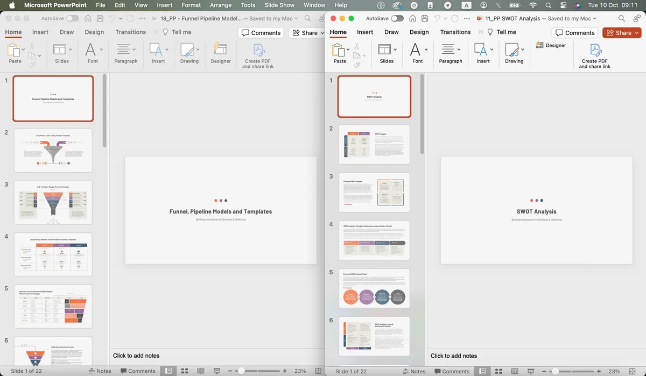This screenshot has height=376, width=646.
Task: Switch to Reading view in SWOT window
Action: pyautogui.click(x=516, y=371)
